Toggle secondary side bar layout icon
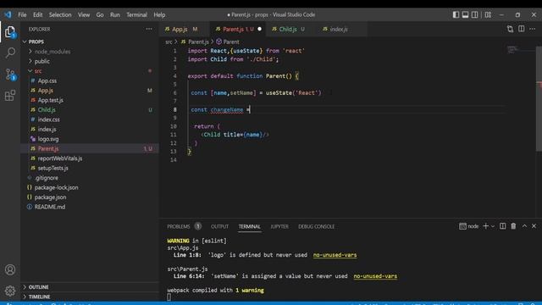This screenshot has width=542, height=305. point(474,14)
